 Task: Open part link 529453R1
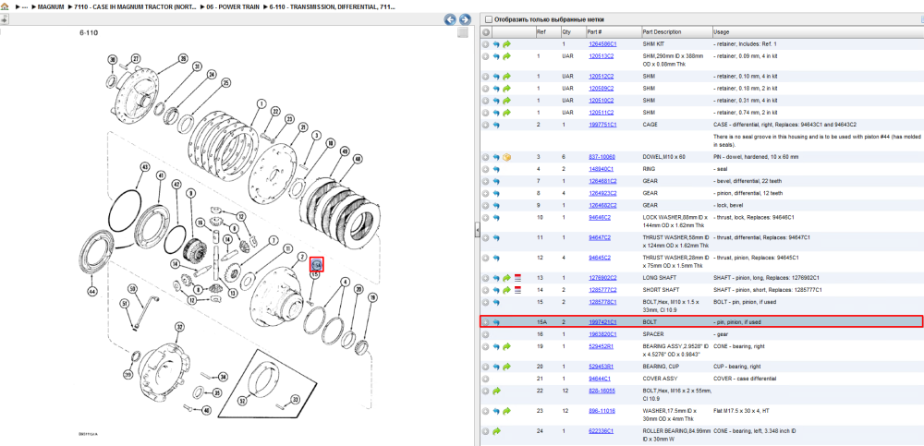[x=602, y=367]
